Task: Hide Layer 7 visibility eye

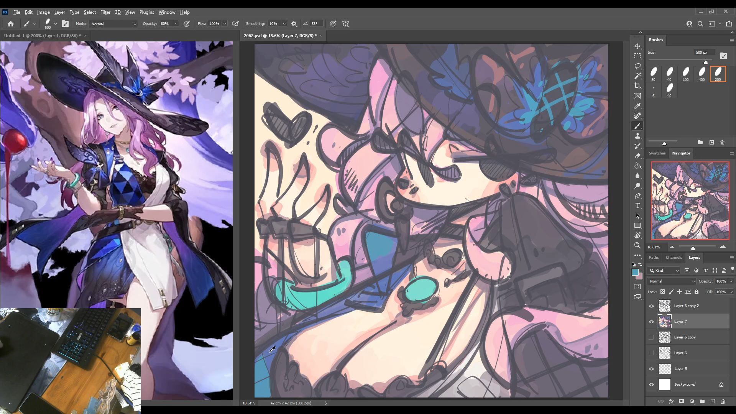Action: point(651,322)
